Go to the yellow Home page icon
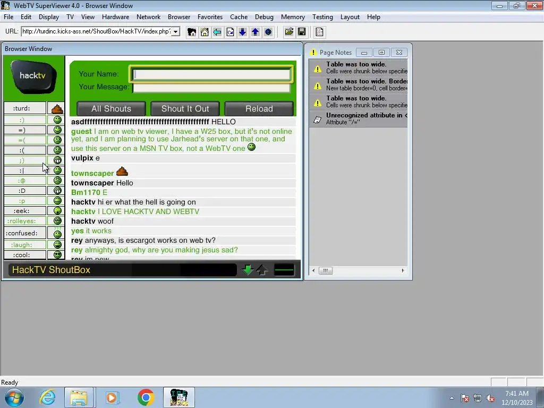544x408 pixels. click(x=205, y=32)
